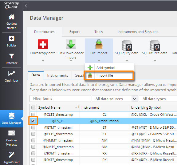The image size is (177, 165).
Task: Click the @RXTS_timestamp symbol name
Action: click(58, 160)
